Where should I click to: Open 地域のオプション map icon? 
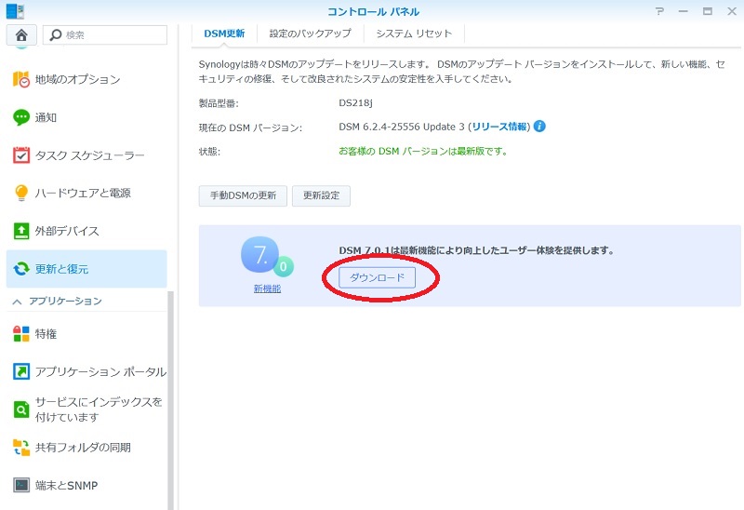click(x=20, y=79)
